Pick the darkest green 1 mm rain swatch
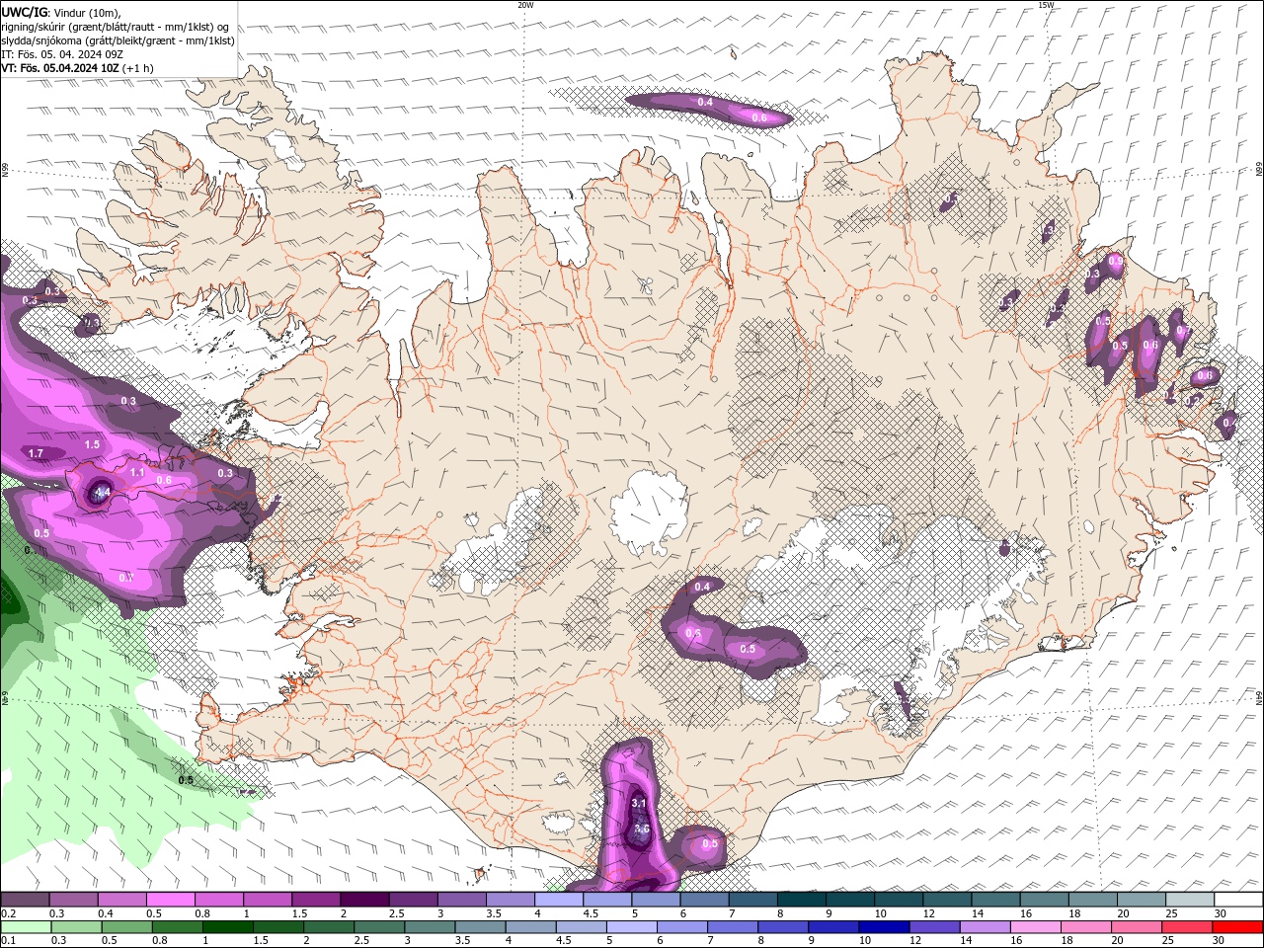This screenshot has height=948, width=1264. click(227, 927)
